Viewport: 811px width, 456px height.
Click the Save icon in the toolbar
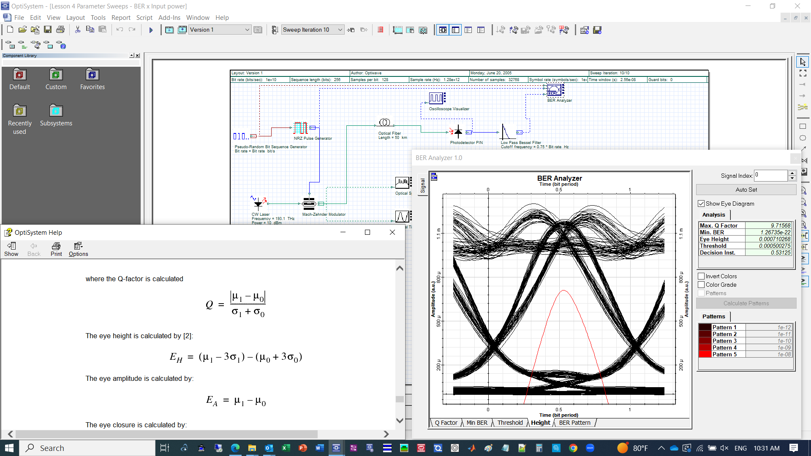pyautogui.click(x=48, y=30)
